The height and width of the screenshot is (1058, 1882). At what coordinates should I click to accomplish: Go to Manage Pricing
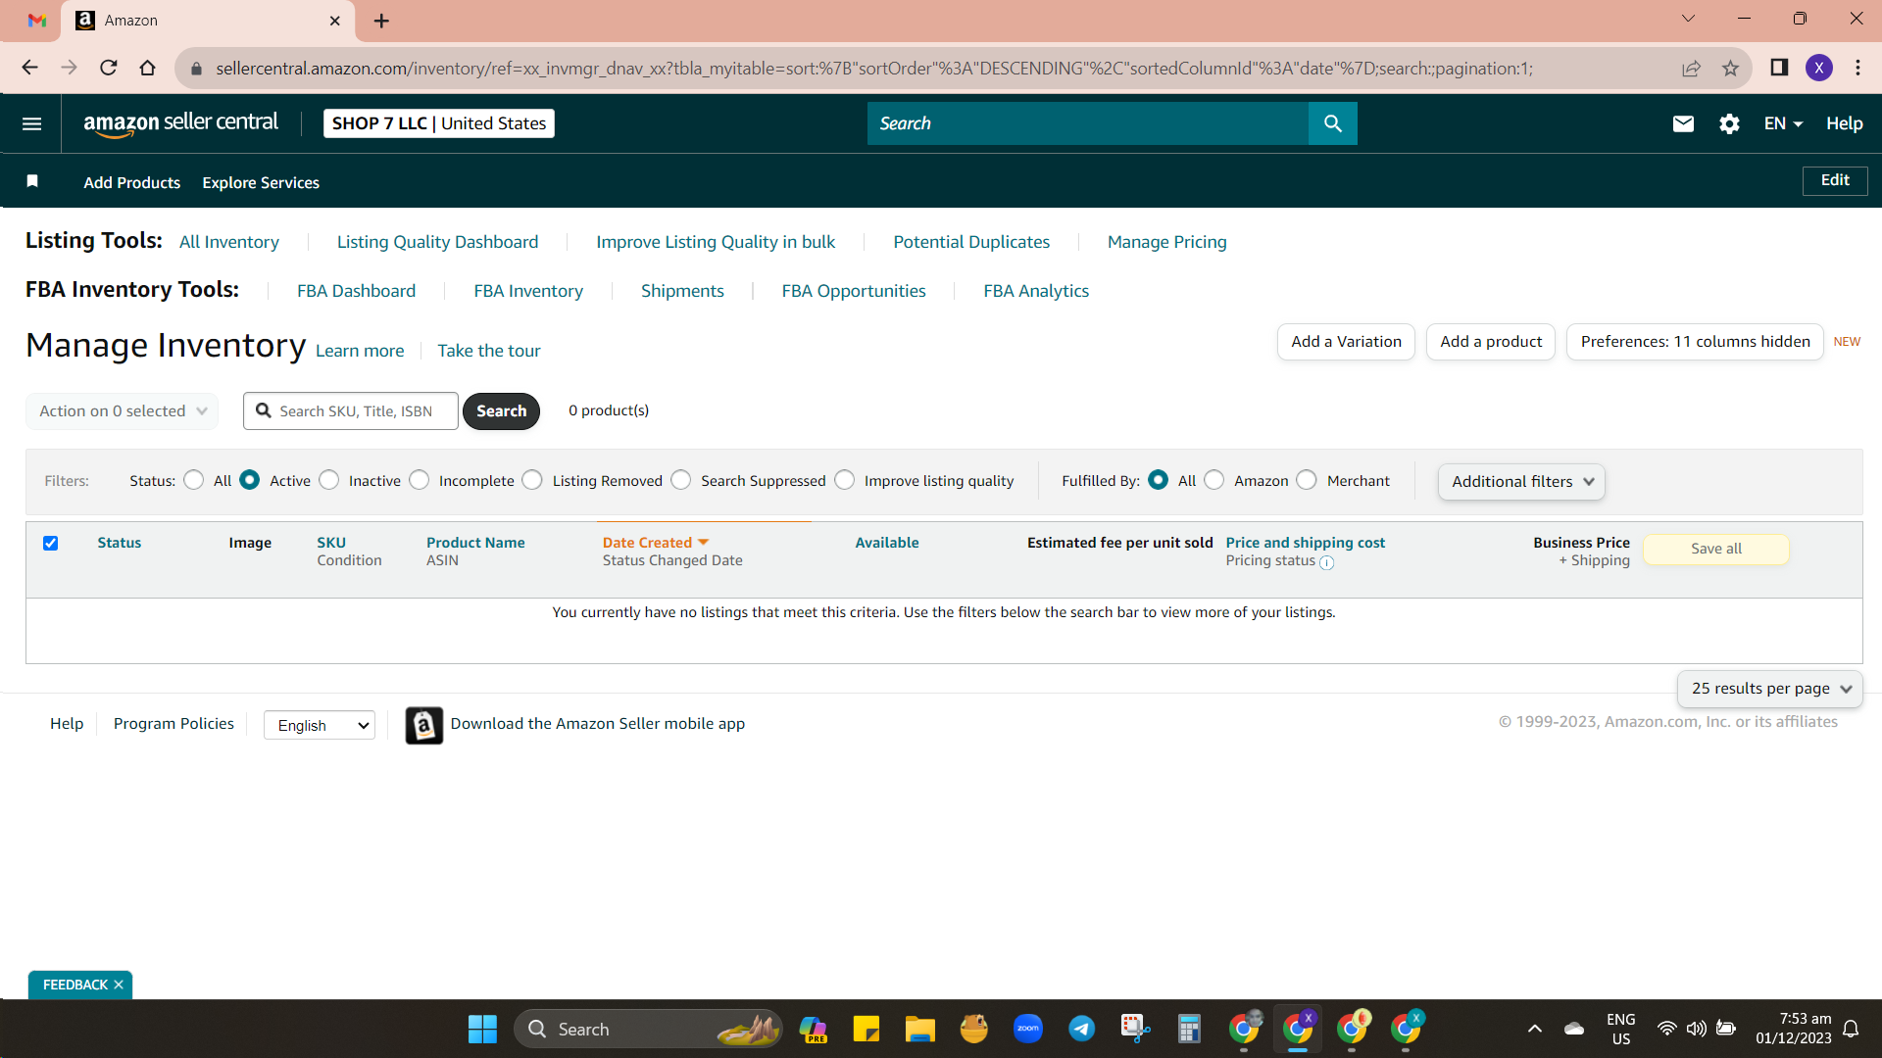1166,242
